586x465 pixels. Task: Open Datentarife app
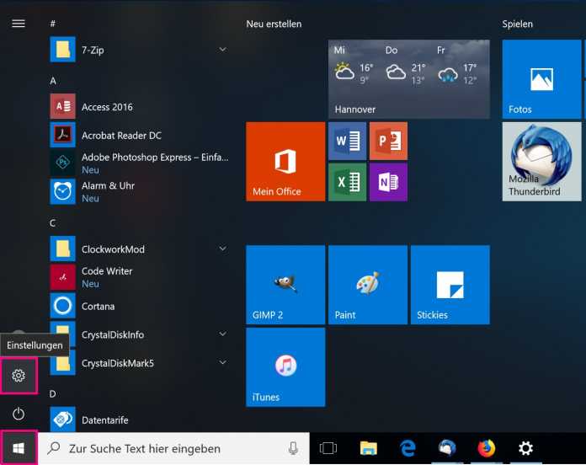140,420
